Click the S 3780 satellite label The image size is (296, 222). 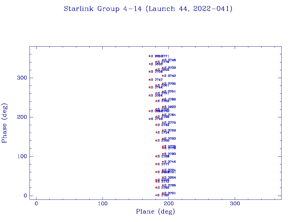coord(170,138)
